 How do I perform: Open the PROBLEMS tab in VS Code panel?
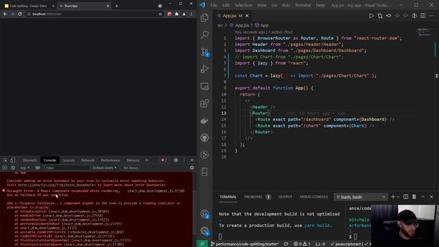point(253,197)
